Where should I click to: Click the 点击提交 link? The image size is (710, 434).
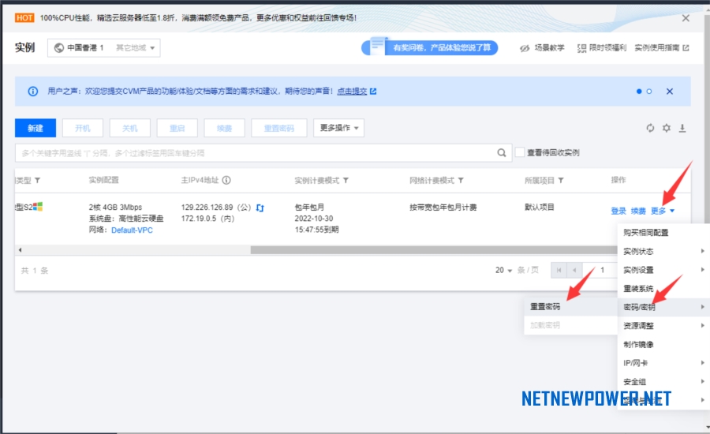tap(352, 92)
